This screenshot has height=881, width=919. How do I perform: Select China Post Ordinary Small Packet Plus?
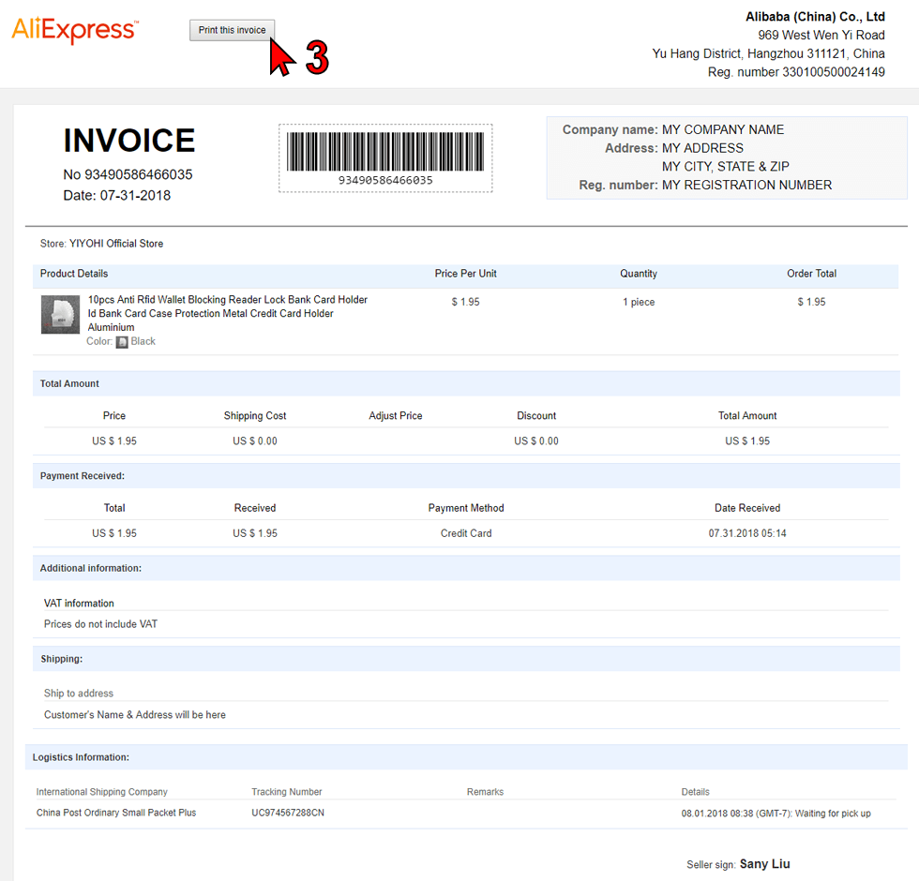tap(116, 813)
